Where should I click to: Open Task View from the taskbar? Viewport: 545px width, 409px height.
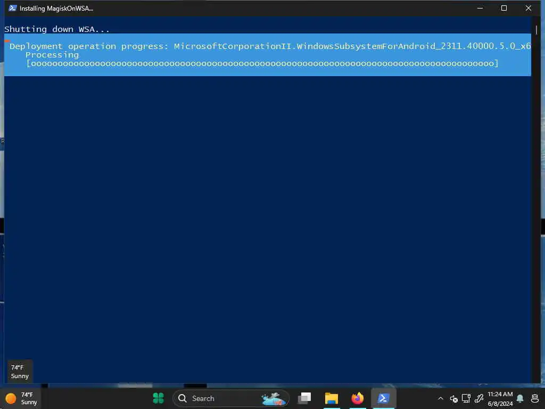(305, 398)
